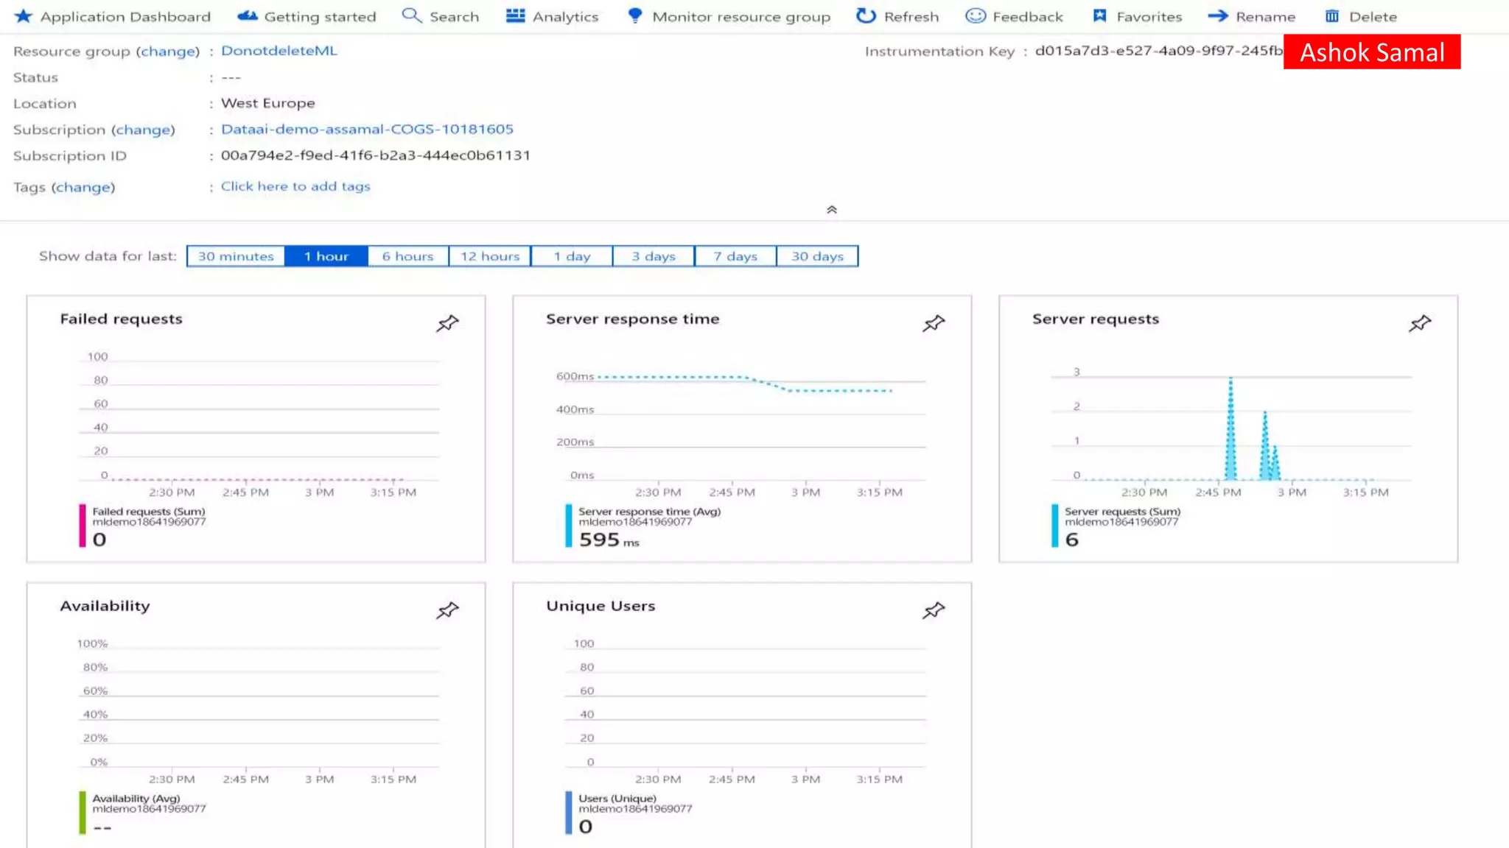This screenshot has height=848, width=1509.
Task: Pin the Unique Users chart
Action: pyautogui.click(x=934, y=610)
